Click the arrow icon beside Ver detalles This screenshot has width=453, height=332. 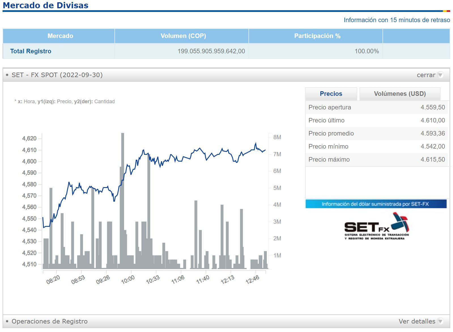tap(440, 321)
